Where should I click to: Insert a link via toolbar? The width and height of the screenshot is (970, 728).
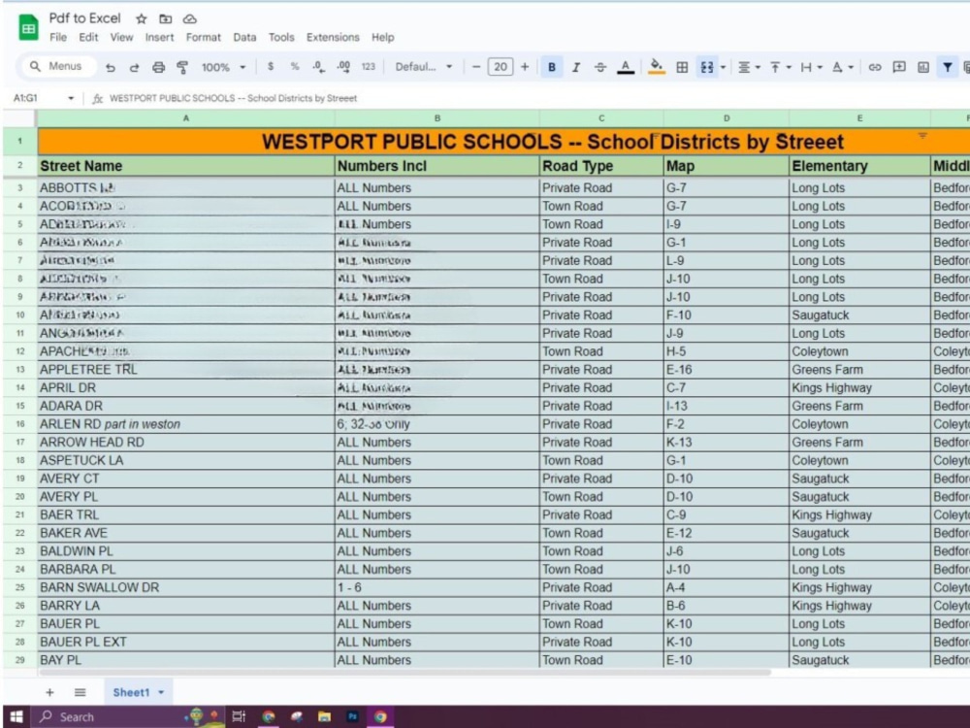point(874,67)
